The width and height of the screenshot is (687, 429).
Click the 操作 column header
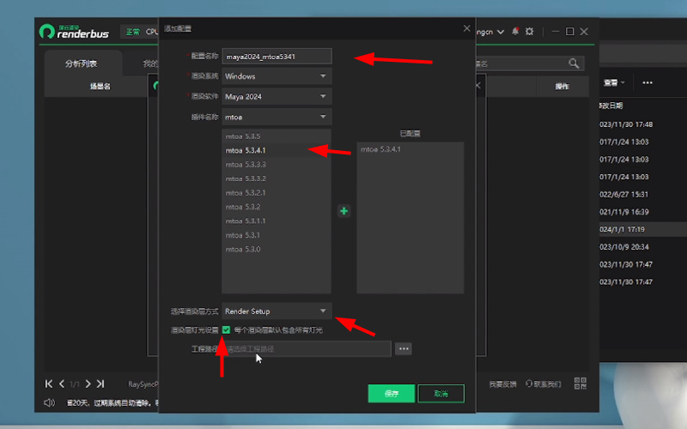(x=562, y=87)
